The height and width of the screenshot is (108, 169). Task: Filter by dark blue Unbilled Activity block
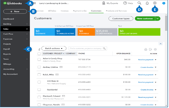tap(65, 32)
